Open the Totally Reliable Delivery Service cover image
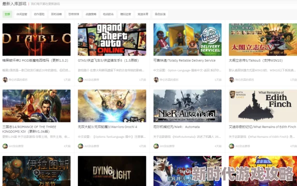Viewport: 297px width, 186px height. 187,40
